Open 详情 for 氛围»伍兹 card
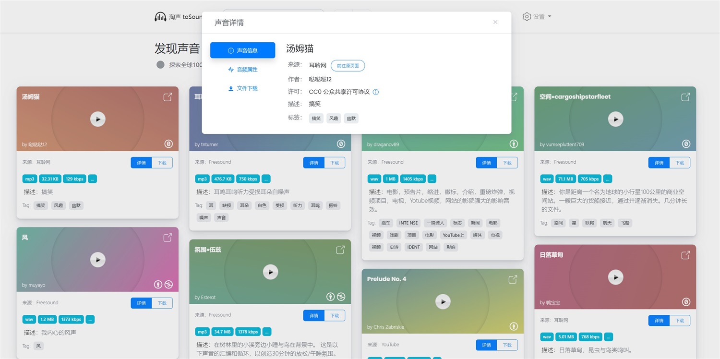Screen dimensions: 720x359 314,315
